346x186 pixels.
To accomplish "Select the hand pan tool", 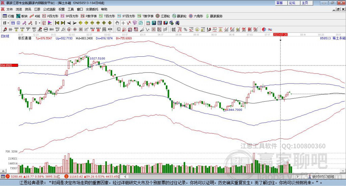I will [117, 23].
